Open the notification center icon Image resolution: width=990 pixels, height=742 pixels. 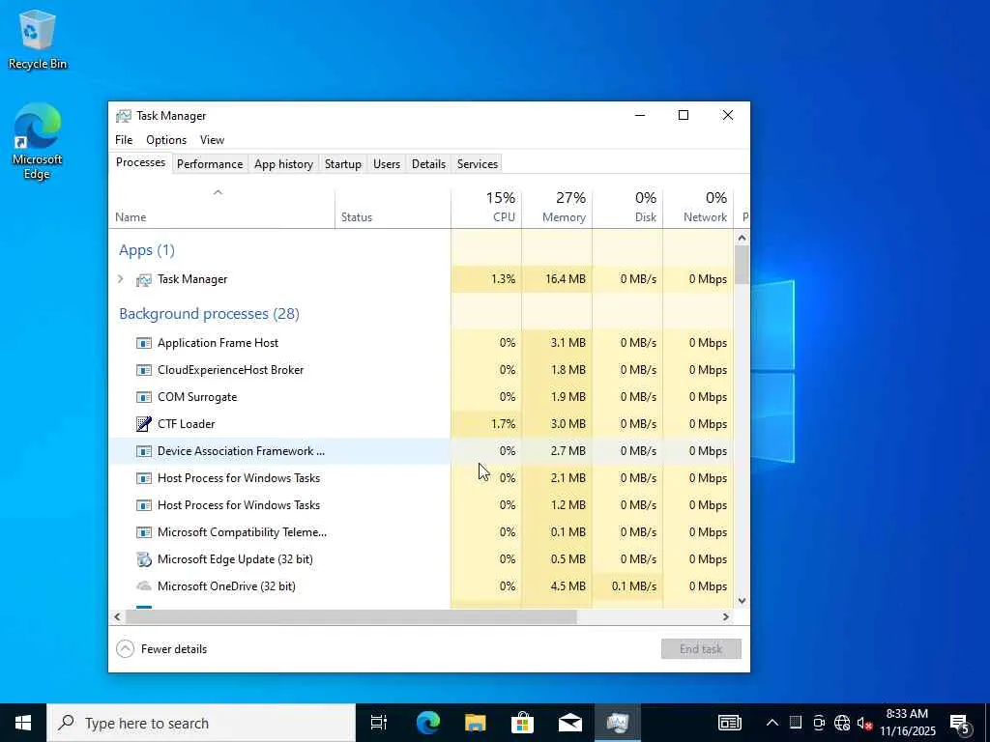[960, 723]
